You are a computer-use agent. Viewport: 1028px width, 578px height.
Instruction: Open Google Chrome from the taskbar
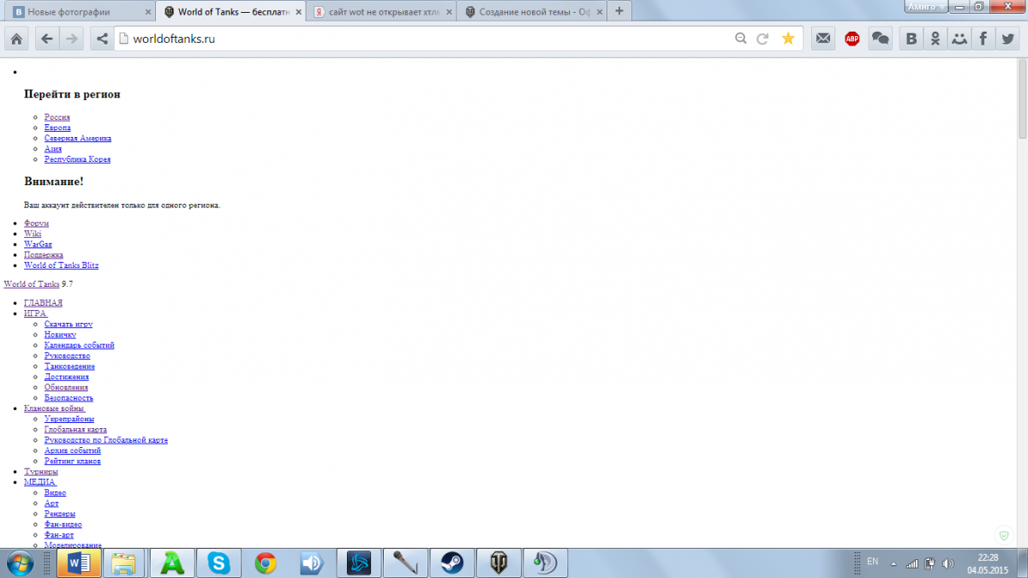[x=266, y=563]
